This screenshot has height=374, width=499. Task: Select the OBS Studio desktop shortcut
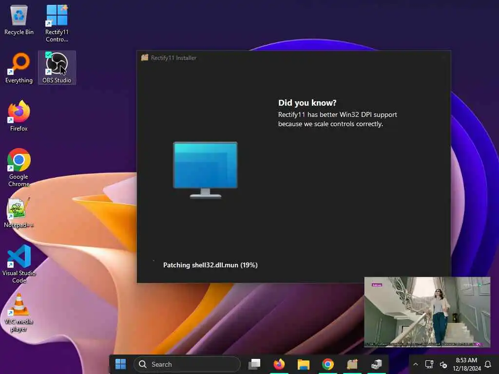click(x=57, y=68)
